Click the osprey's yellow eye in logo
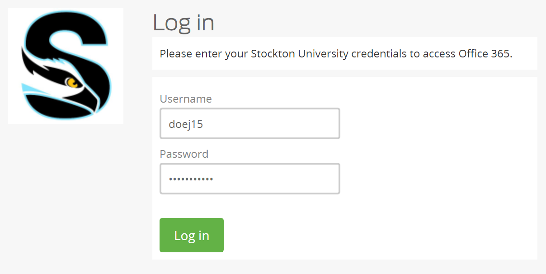 tap(71, 83)
